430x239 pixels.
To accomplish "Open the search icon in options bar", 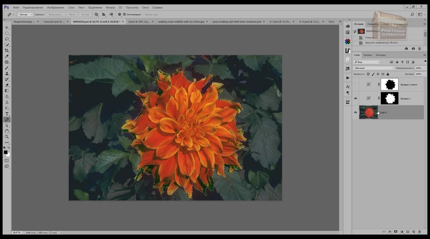I will [413, 14].
